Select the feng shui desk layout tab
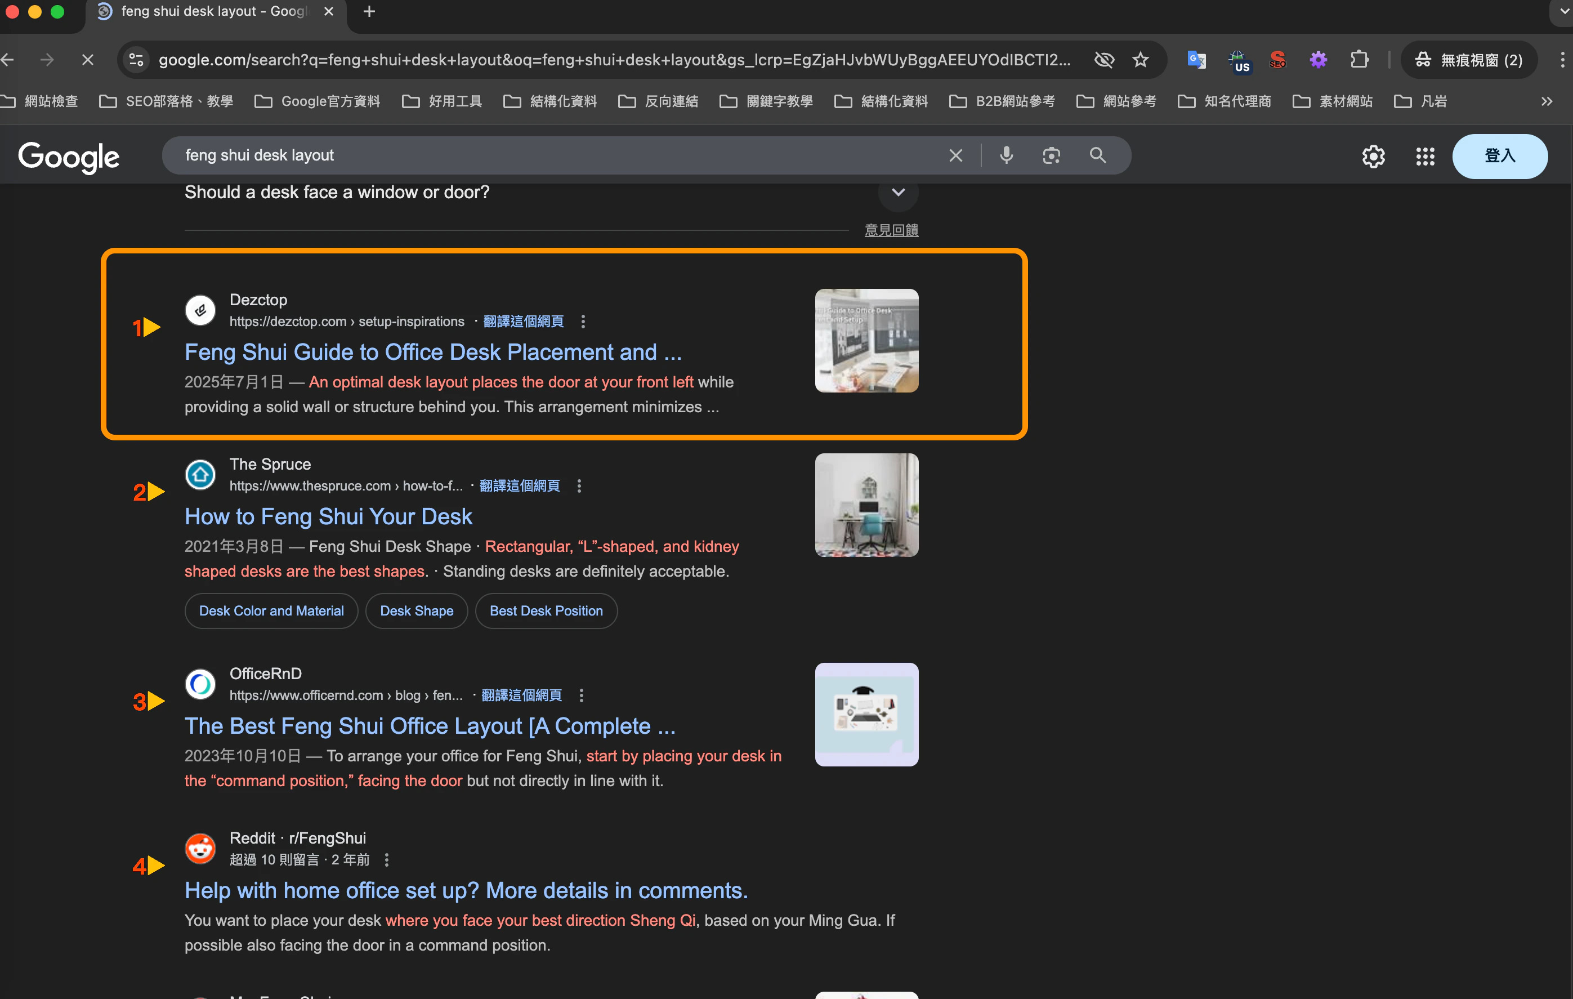1573x999 pixels. (x=216, y=12)
